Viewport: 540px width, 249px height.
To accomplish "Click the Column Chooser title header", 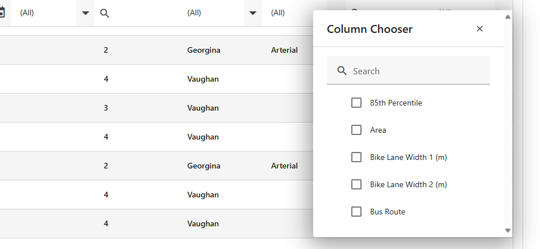I will (x=369, y=29).
